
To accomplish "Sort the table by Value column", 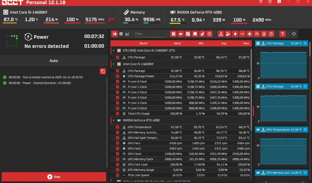I will point(177,43).
